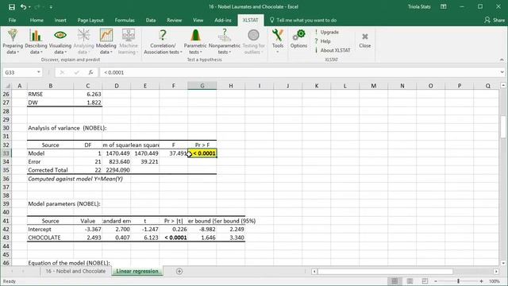Click the Save icon in the title bar
The image size is (508, 286).
[12, 7]
